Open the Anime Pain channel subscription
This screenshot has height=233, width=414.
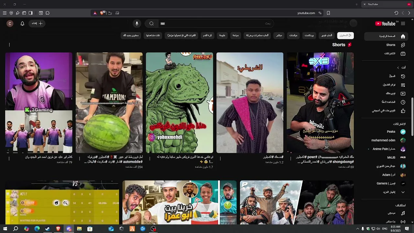click(386, 149)
